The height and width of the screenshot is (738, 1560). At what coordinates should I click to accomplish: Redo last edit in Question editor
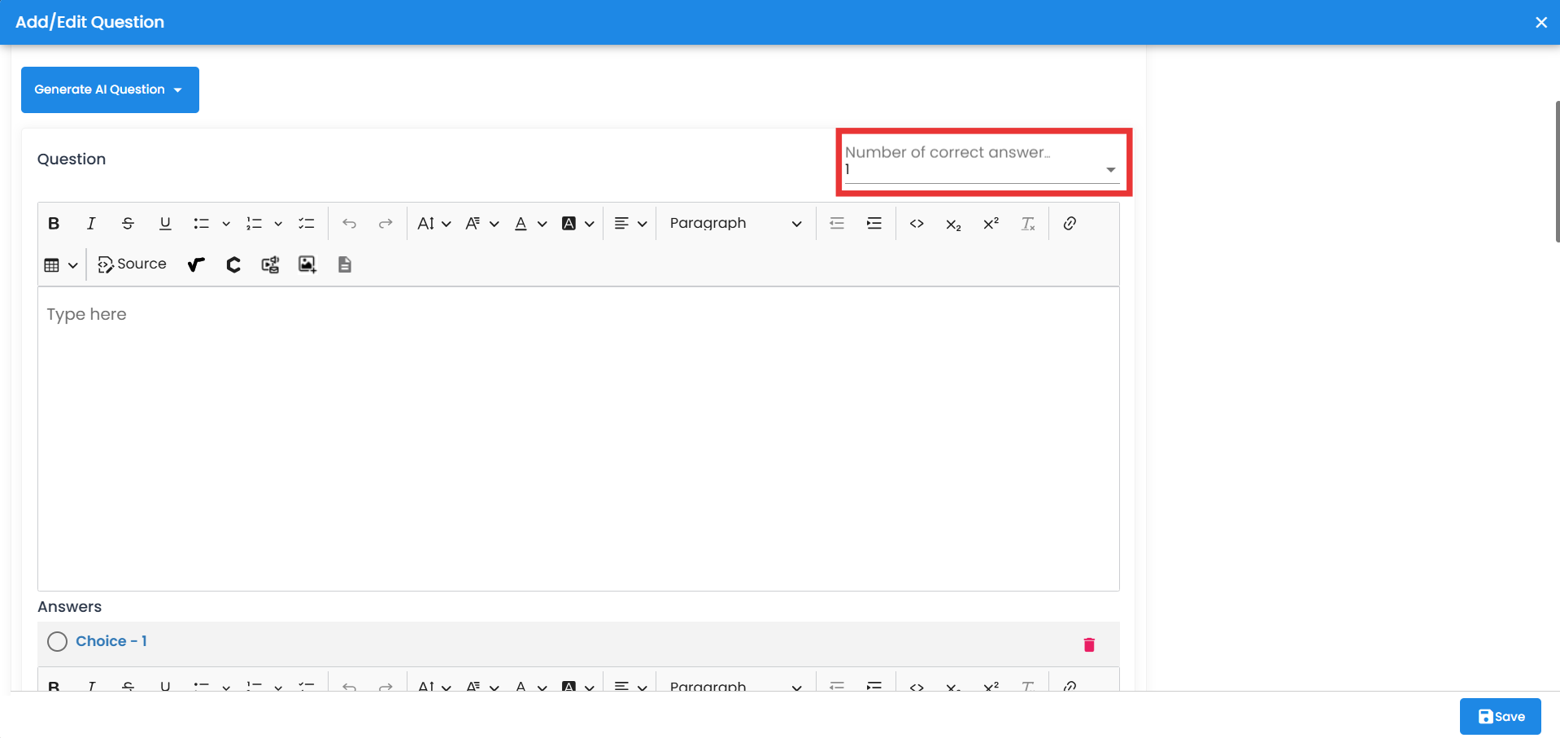pos(386,223)
